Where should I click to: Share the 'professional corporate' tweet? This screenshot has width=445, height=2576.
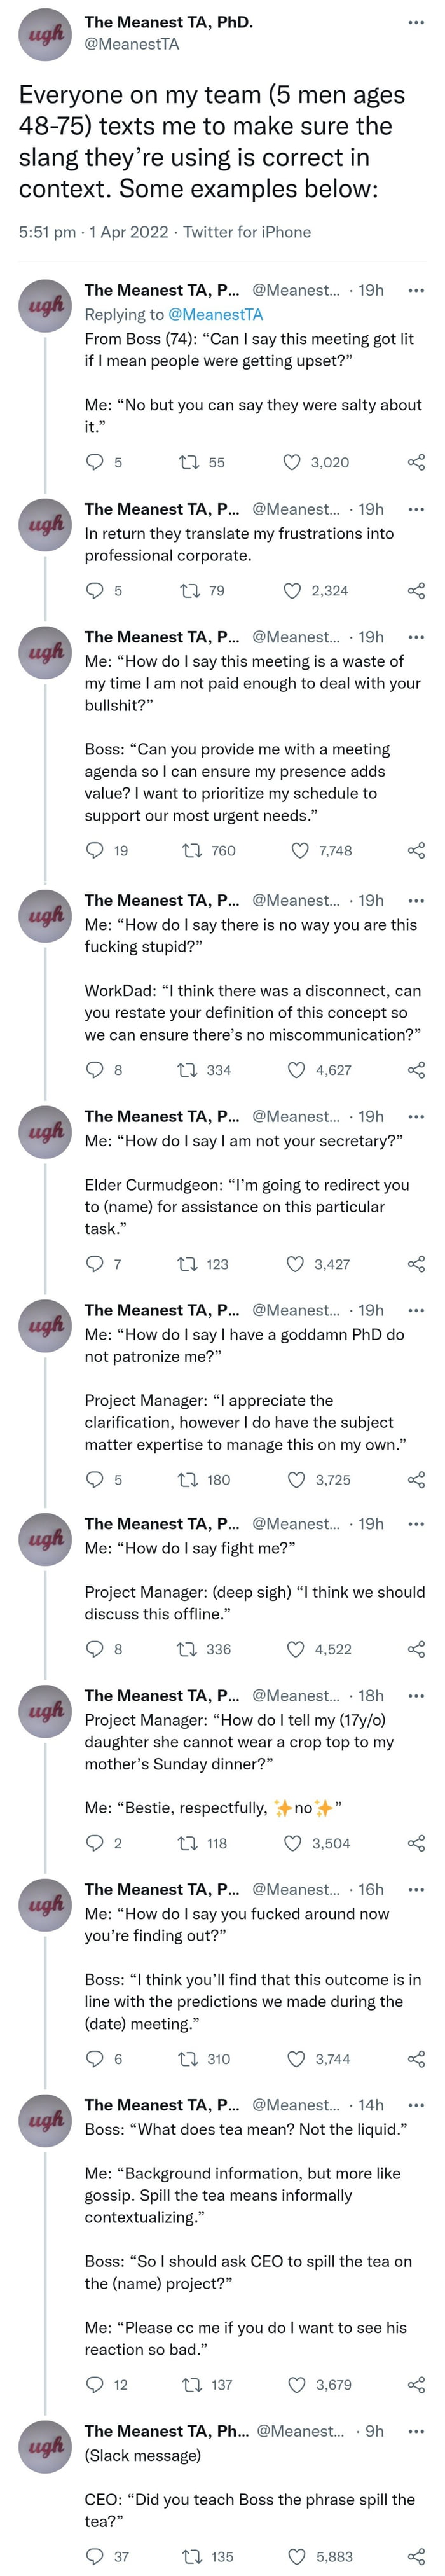417,591
